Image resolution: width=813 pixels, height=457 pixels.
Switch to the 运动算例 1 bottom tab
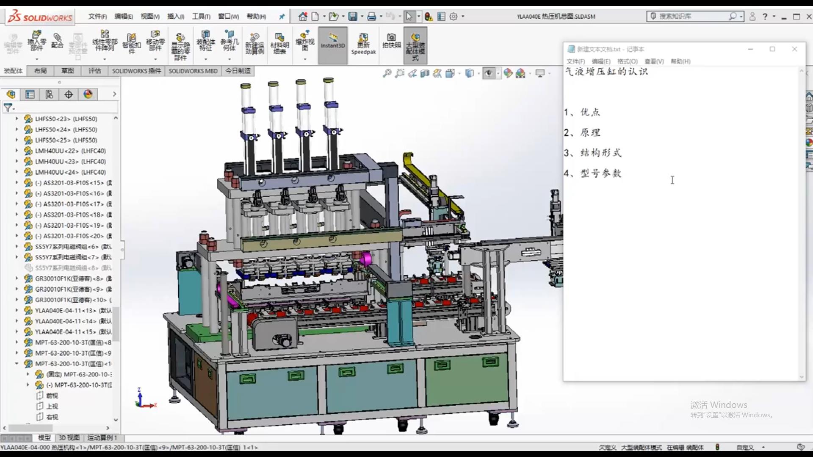tap(102, 438)
